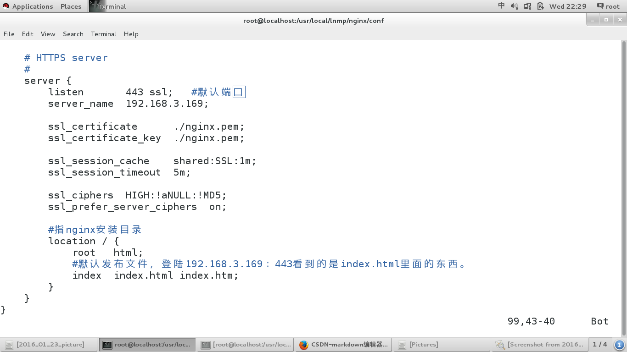Image resolution: width=627 pixels, height=352 pixels.
Task: Click the '# HTTPS server' comment line
Action: (x=66, y=58)
